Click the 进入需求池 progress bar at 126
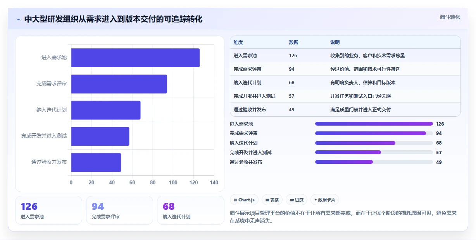 coord(374,124)
